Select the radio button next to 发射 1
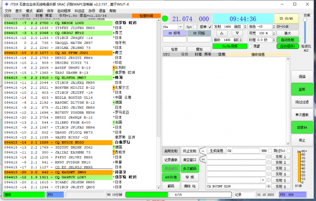Screen dimensions: 316x201 click(269, 157)
